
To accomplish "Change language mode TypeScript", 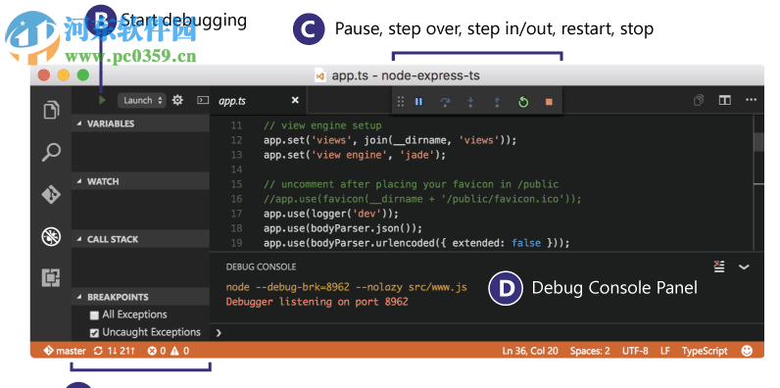I will pyautogui.click(x=705, y=351).
